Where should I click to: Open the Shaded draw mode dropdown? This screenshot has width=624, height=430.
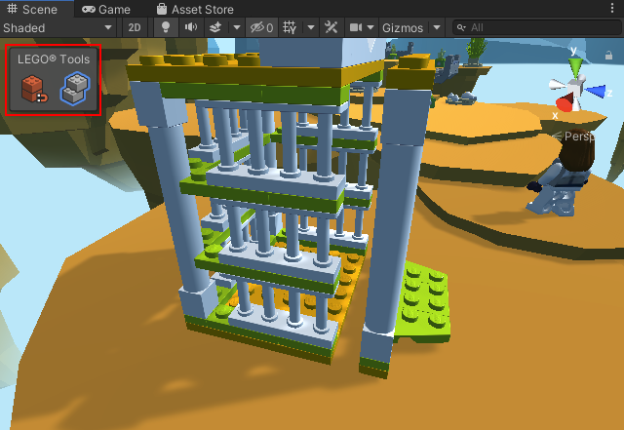[x=58, y=28]
